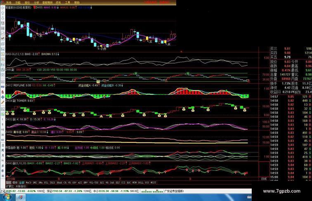Viewport: 312px width, 201px height.
Task: Select the RSI indicator tab at the bottom
Action: pos(102,182)
